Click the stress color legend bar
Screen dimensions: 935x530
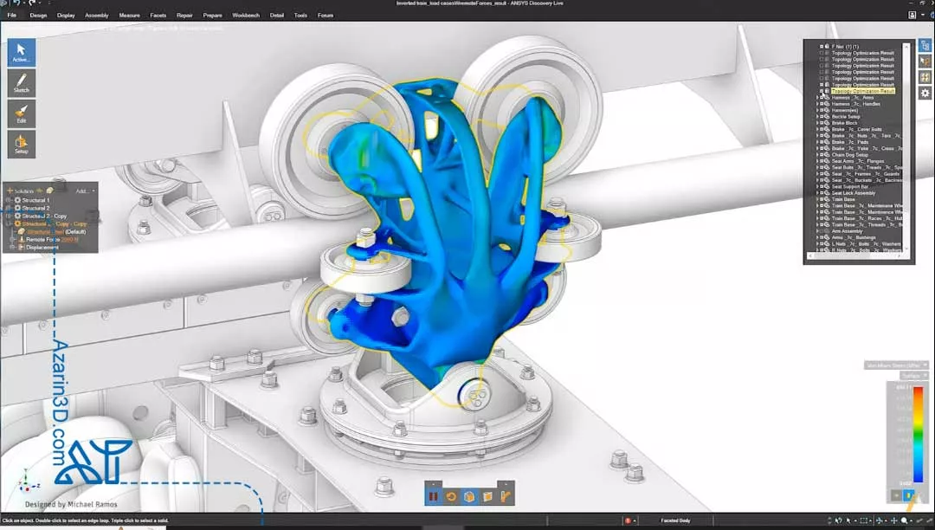pyautogui.click(x=918, y=433)
